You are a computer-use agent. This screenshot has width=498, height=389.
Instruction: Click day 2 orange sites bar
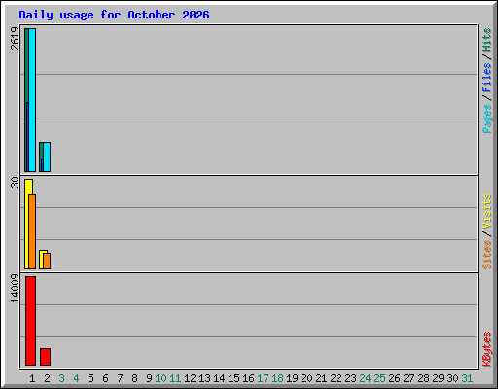(x=47, y=262)
